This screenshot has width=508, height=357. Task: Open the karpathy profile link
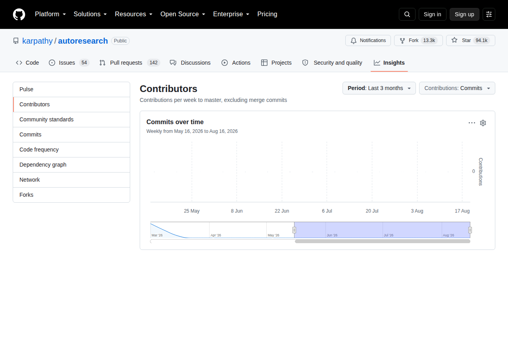[x=37, y=41]
